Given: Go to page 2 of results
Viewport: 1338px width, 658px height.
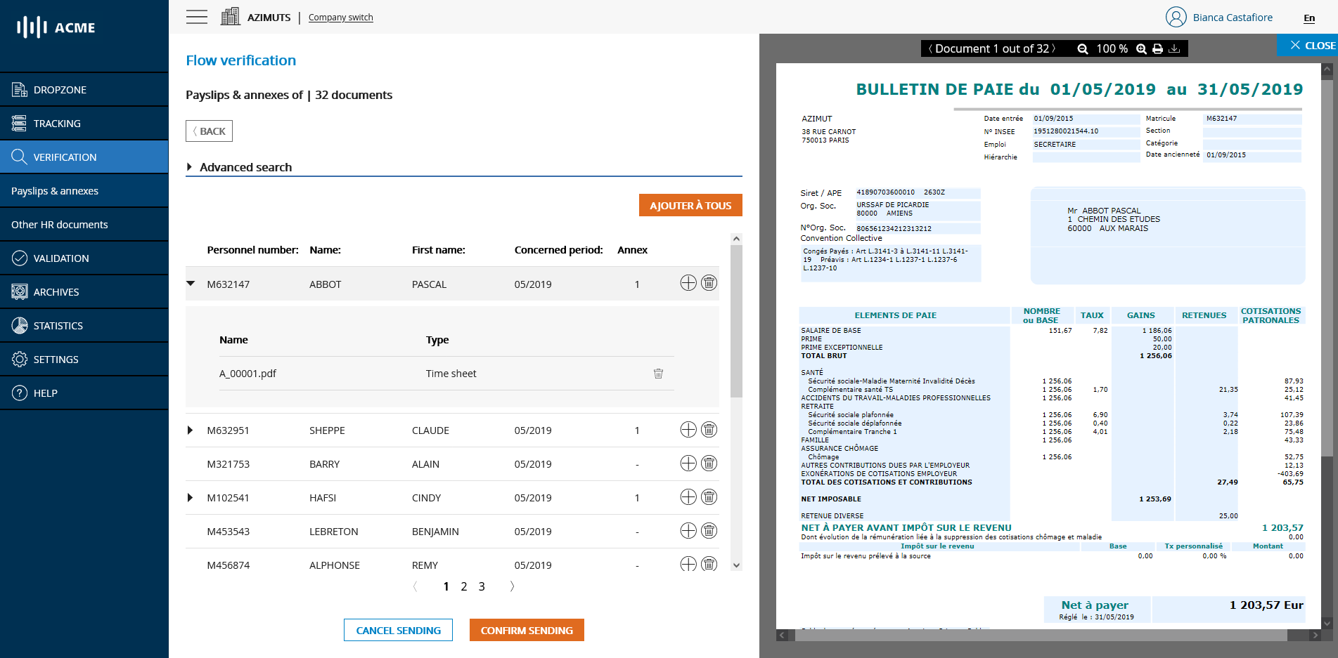Looking at the screenshot, I should point(464,586).
